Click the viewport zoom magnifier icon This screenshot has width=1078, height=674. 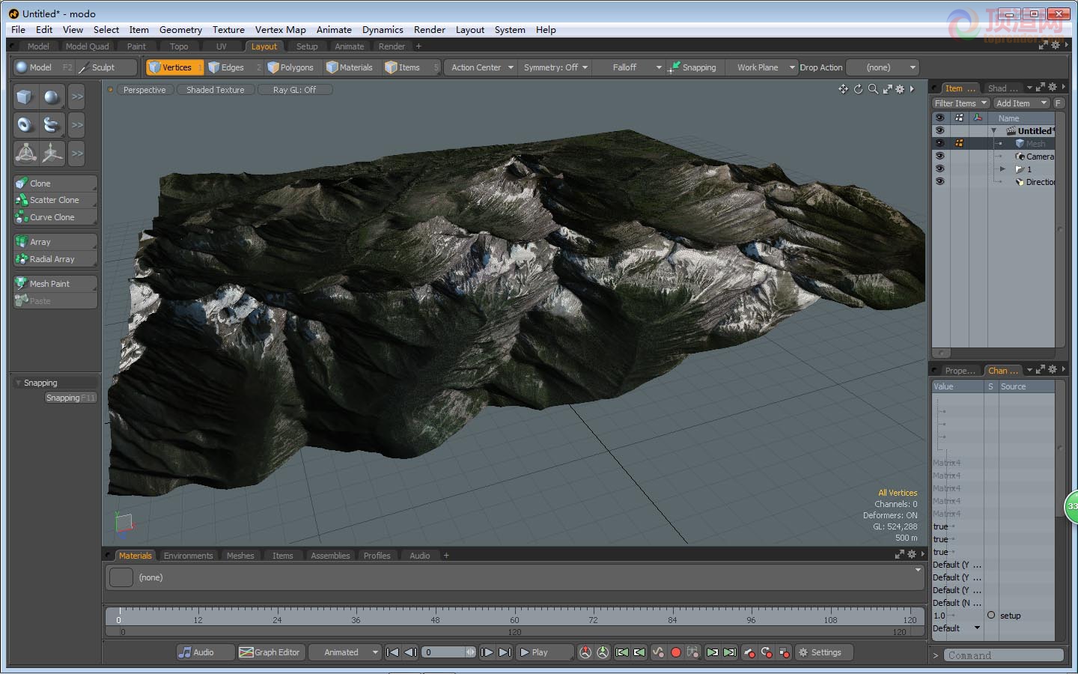[873, 89]
